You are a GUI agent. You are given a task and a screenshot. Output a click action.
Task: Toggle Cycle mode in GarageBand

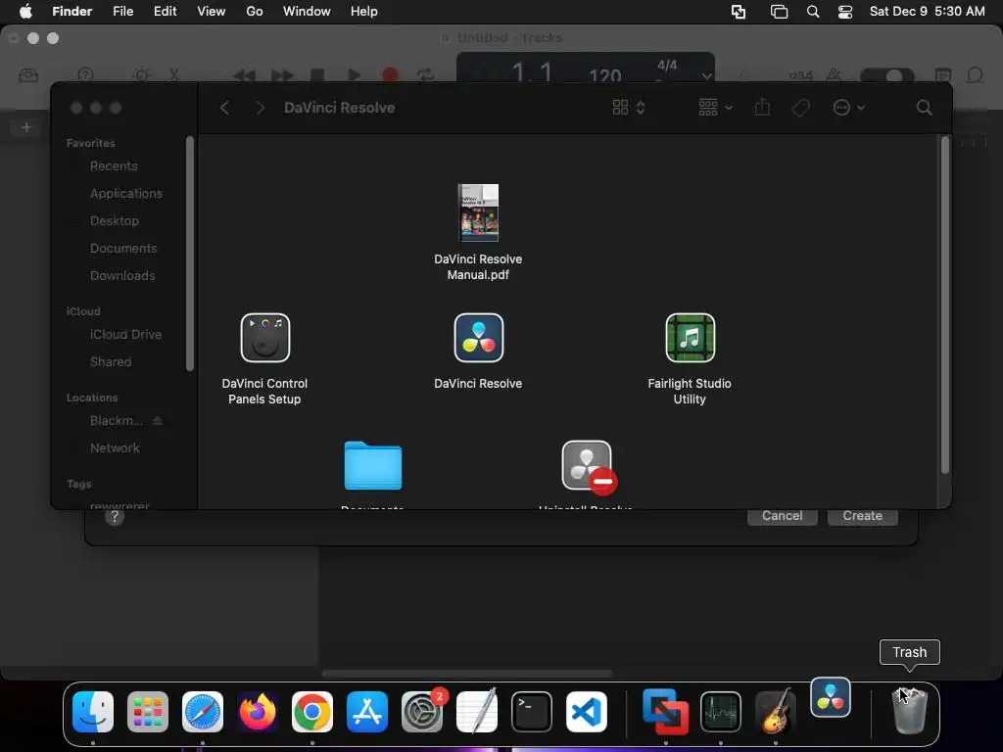click(425, 75)
